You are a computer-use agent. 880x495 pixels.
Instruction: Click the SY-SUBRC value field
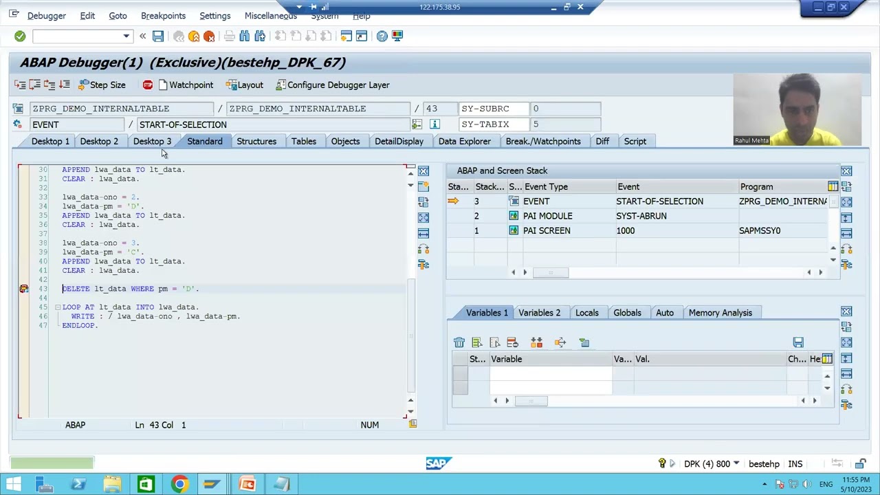click(565, 109)
